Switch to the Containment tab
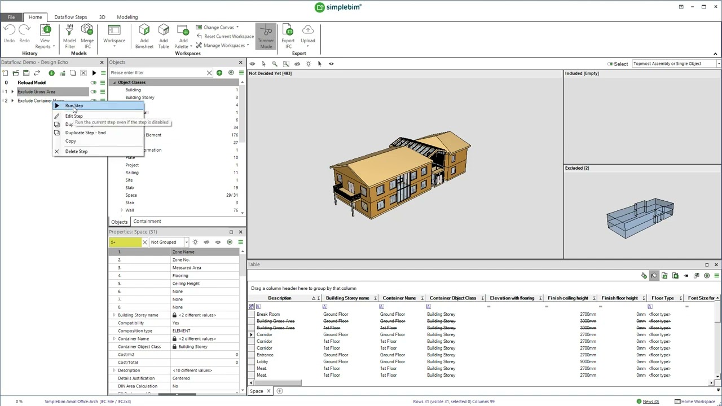 147,222
